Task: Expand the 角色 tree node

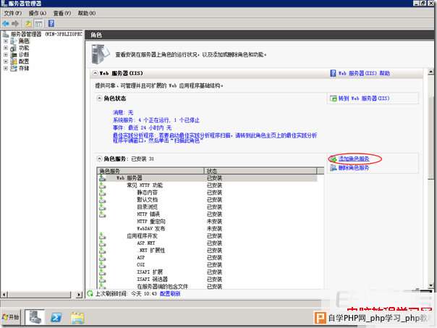Action: click(x=6, y=41)
